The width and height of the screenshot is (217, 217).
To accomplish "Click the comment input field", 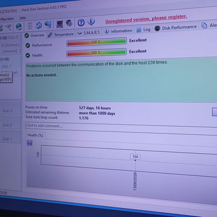I will tap(121, 126).
